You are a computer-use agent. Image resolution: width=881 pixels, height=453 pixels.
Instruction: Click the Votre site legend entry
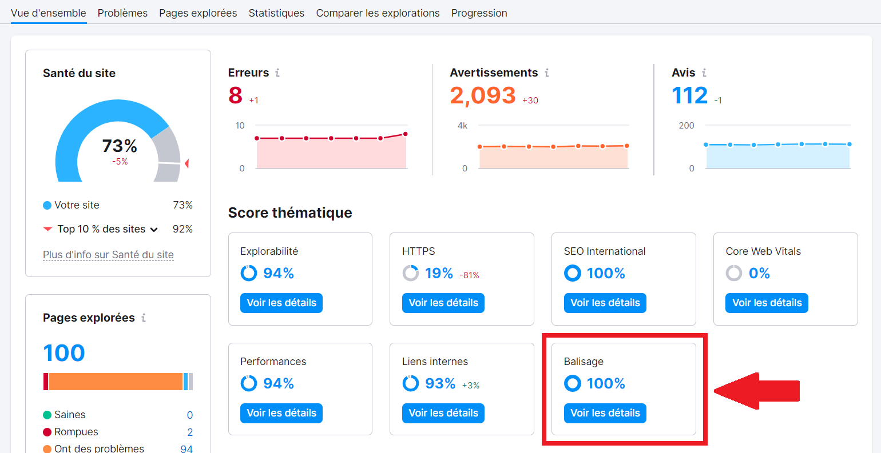coord(71,205)
